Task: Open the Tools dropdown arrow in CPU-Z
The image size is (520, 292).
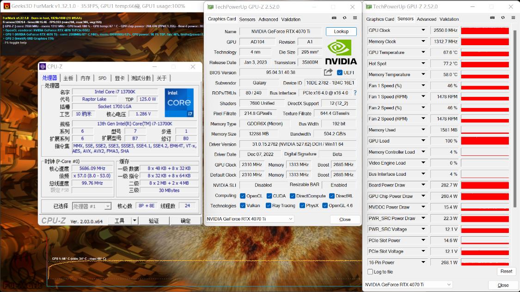Action: coord(135,220)
